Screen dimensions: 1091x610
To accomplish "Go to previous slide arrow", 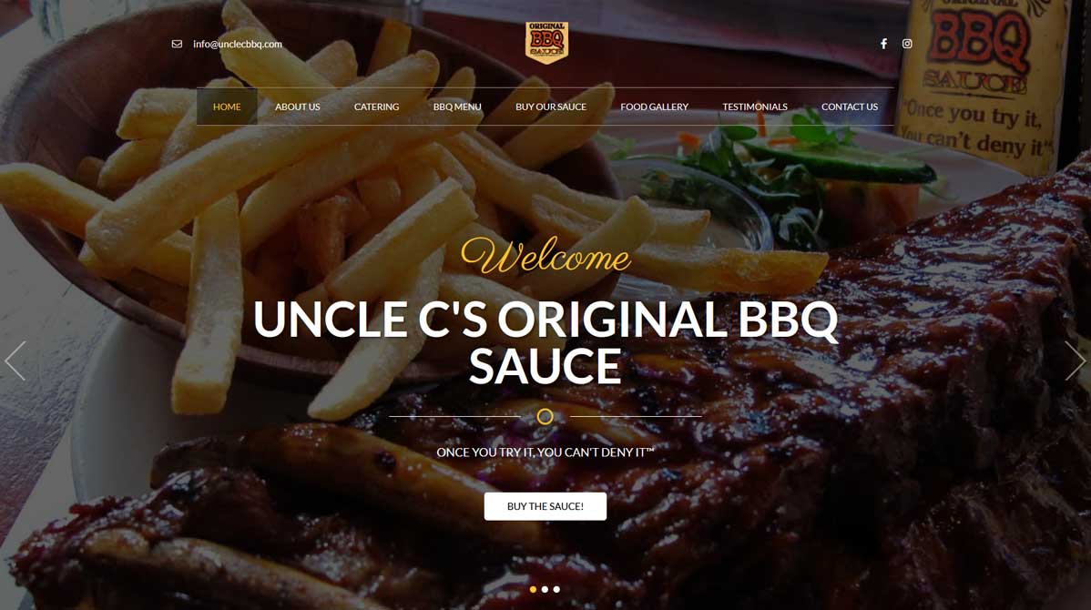I will 15,361.
